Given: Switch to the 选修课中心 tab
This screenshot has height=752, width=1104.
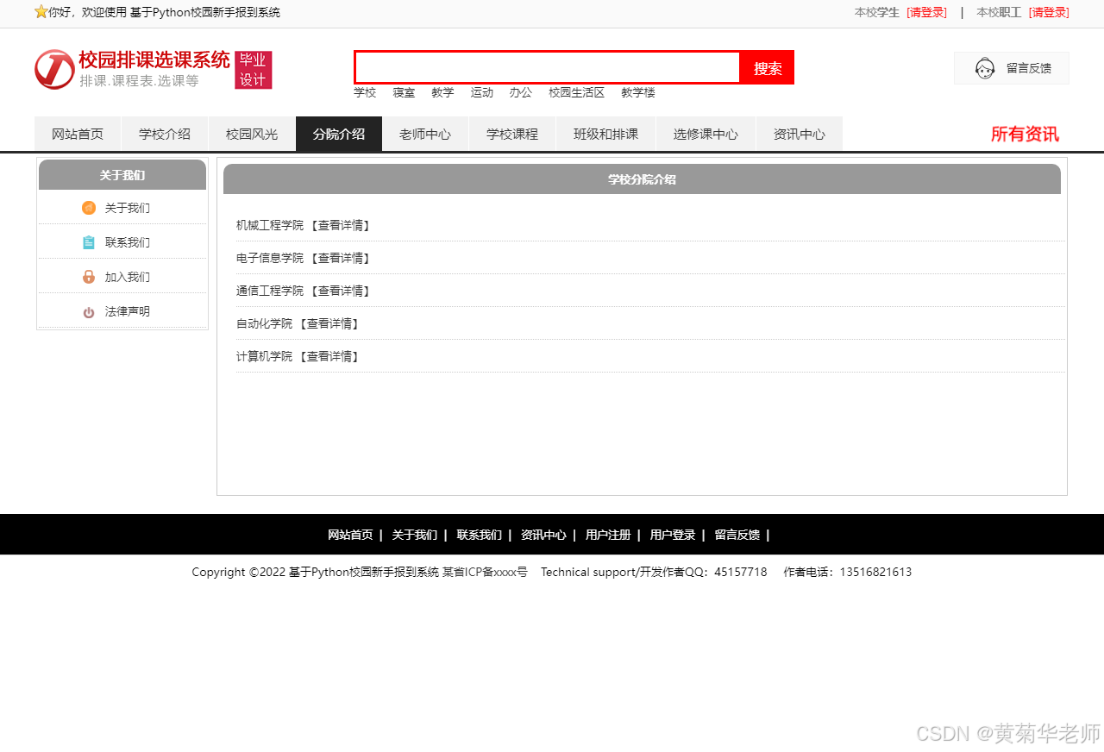Looking at the screenshot, I should 706,135.
